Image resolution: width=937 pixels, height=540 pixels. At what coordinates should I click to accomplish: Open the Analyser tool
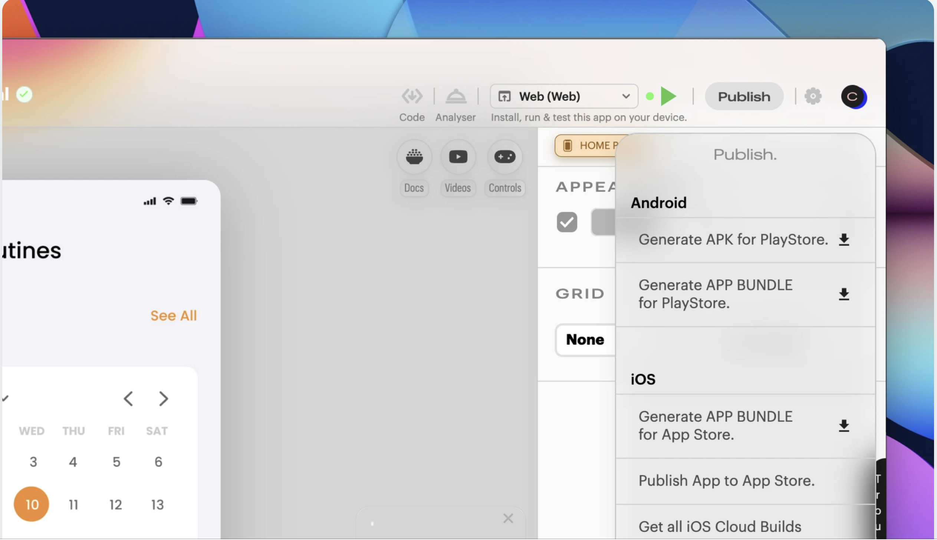coord(455,96)
